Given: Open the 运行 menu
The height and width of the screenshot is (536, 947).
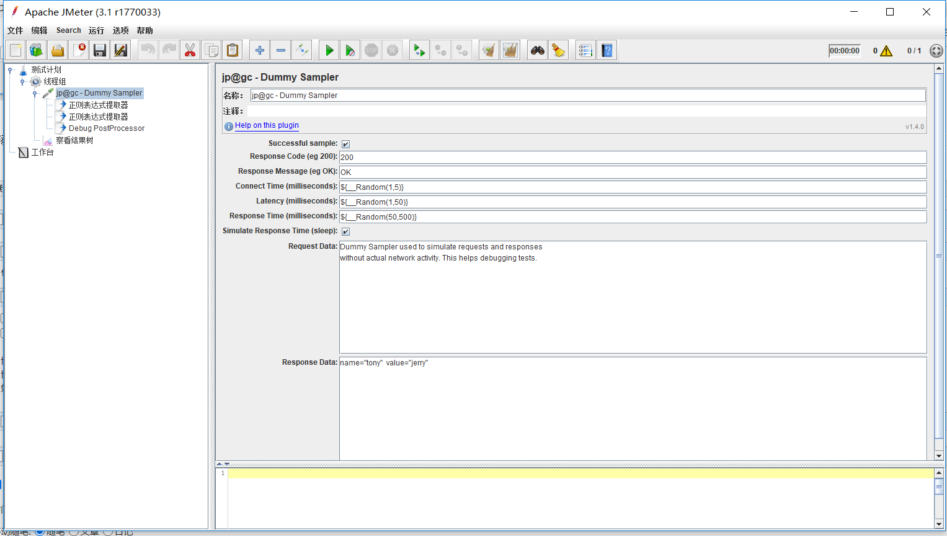Looking at the screenshot, I should coord(97,30).
